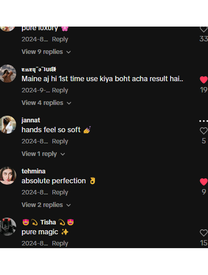Viewport: 208px width, 275px height.
Task: Reply to the 'pure luxury' comment
Action: (60, 39)
